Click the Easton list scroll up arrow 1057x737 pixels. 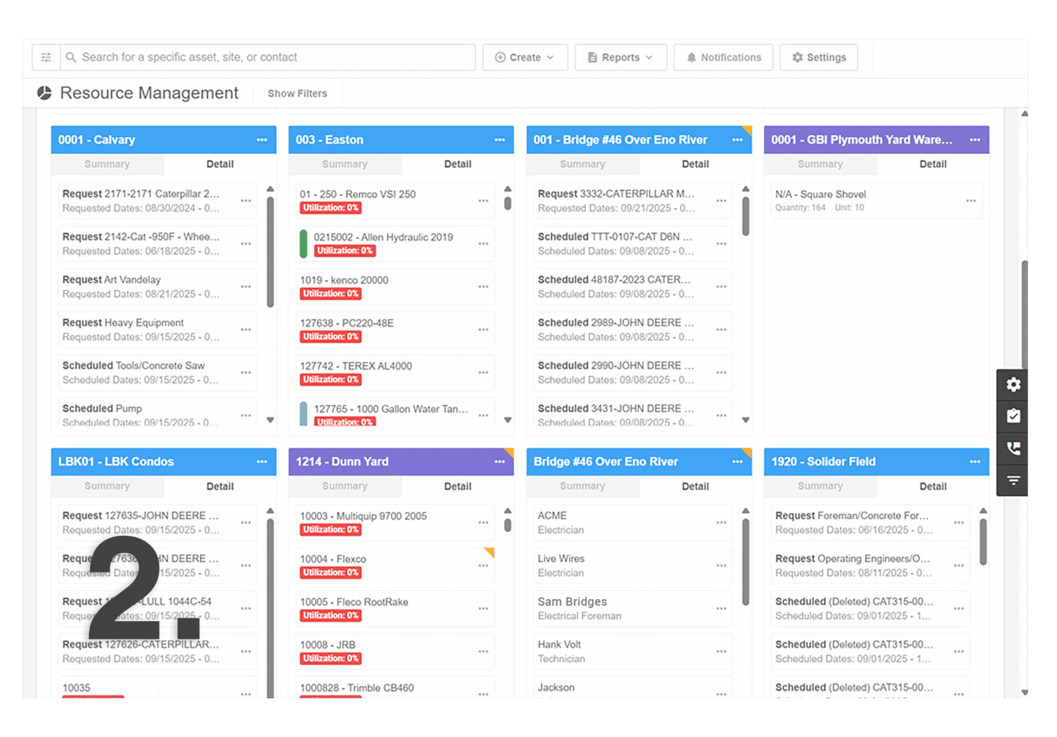point(508,189)
